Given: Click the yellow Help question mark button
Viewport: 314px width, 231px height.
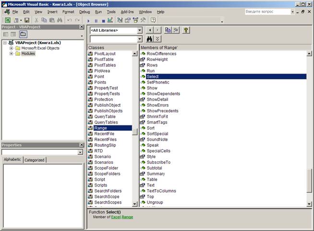Looking at the screenshot, I should coord(186,30).
